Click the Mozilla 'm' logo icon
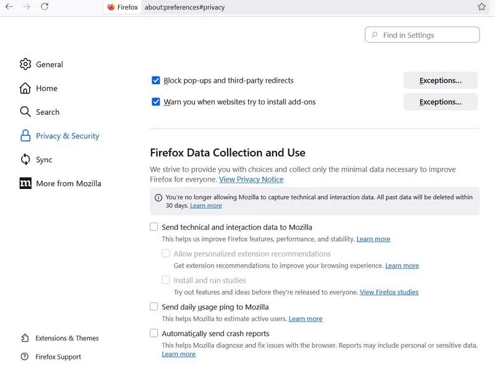The width and height of the screenshot is (495, 370). coord(25,183)
